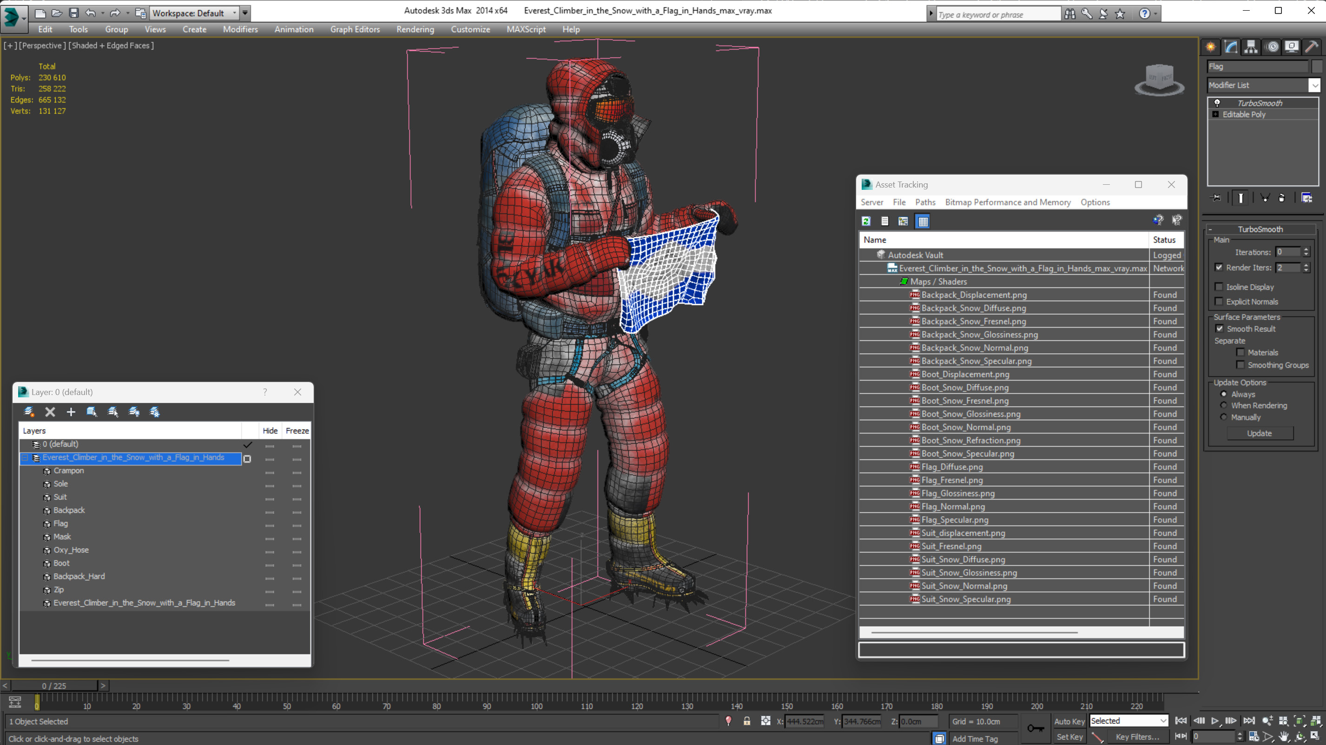The image size is (1326, 745).
Task: Click the Perspective viewport label
Action: [x=42, y=45]
